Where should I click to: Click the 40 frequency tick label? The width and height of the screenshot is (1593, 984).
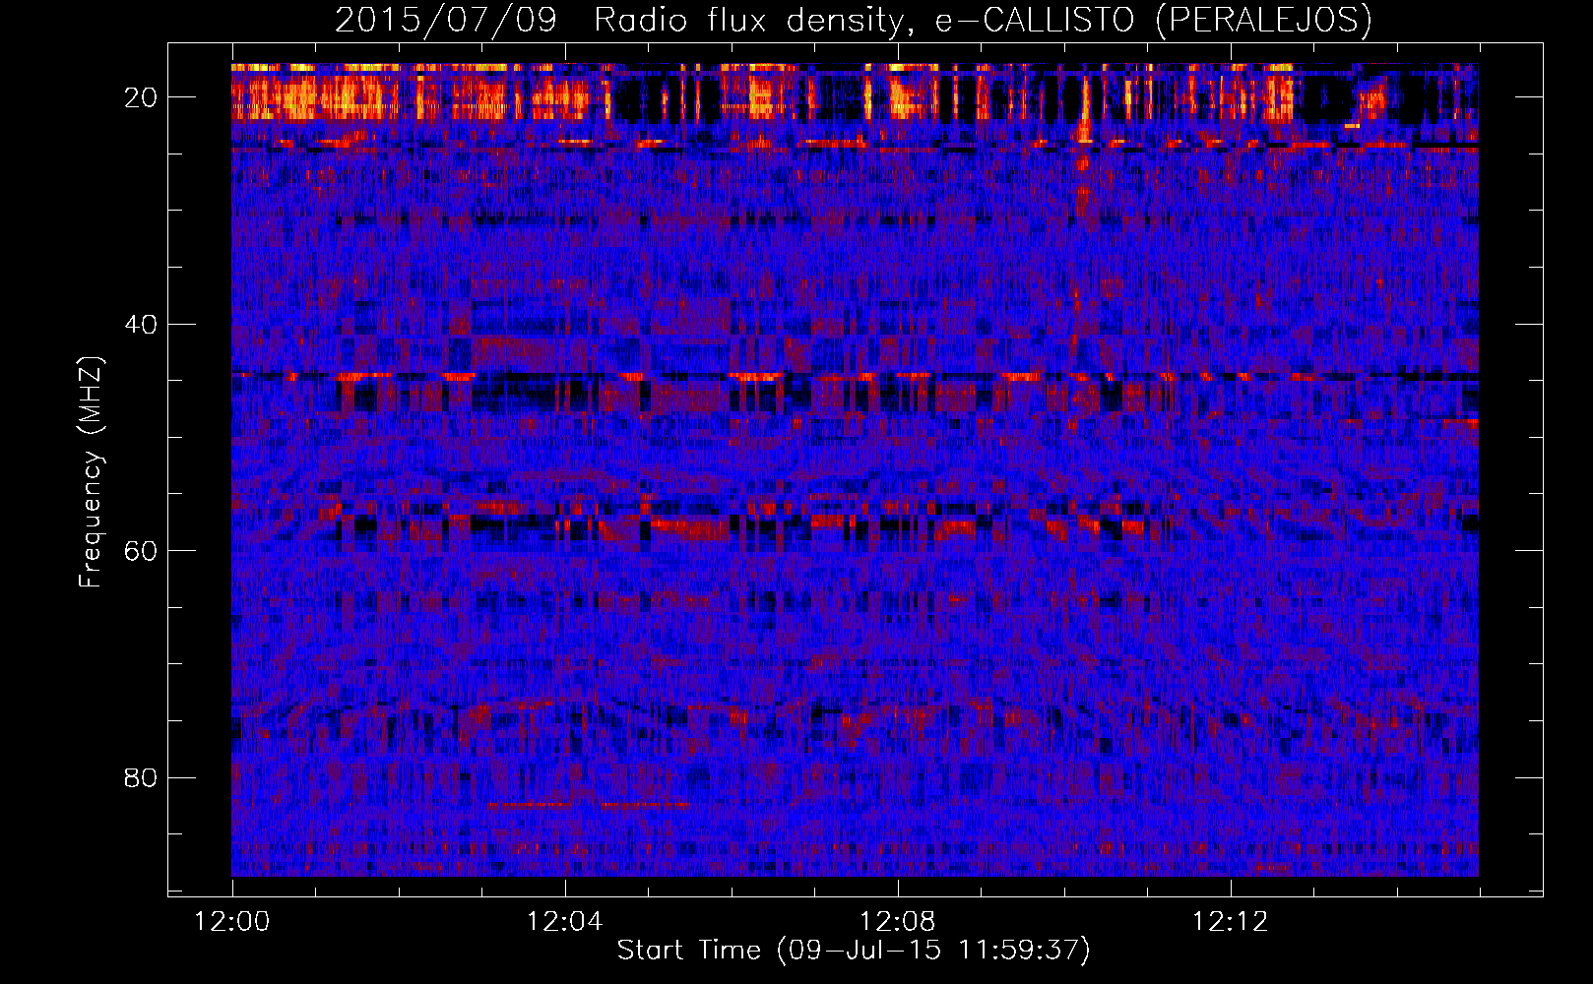(x=142, y=324)
